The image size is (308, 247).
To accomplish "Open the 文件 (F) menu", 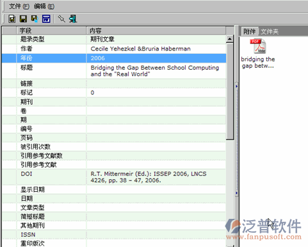I will tap(19, 6).
